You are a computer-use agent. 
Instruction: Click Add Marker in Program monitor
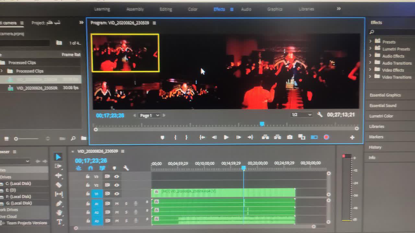162,137
